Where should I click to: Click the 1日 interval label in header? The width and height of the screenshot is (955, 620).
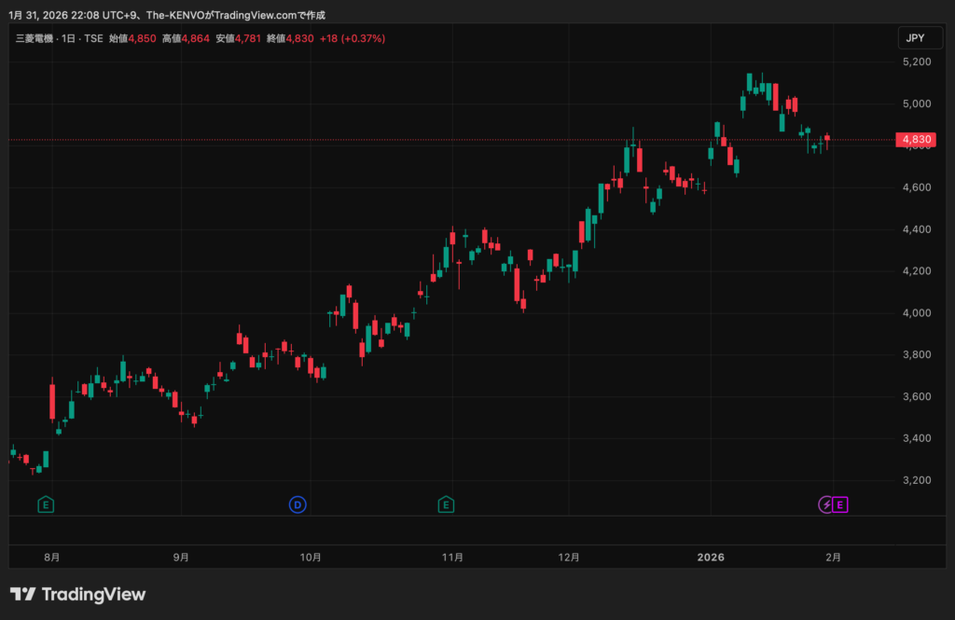pos(69,38)
